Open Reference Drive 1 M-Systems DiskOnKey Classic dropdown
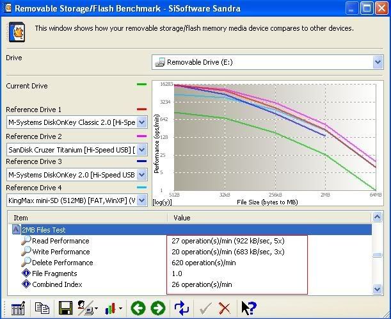Image resolution: width=391 pixels, height=319 pixels. pos(141,122)
